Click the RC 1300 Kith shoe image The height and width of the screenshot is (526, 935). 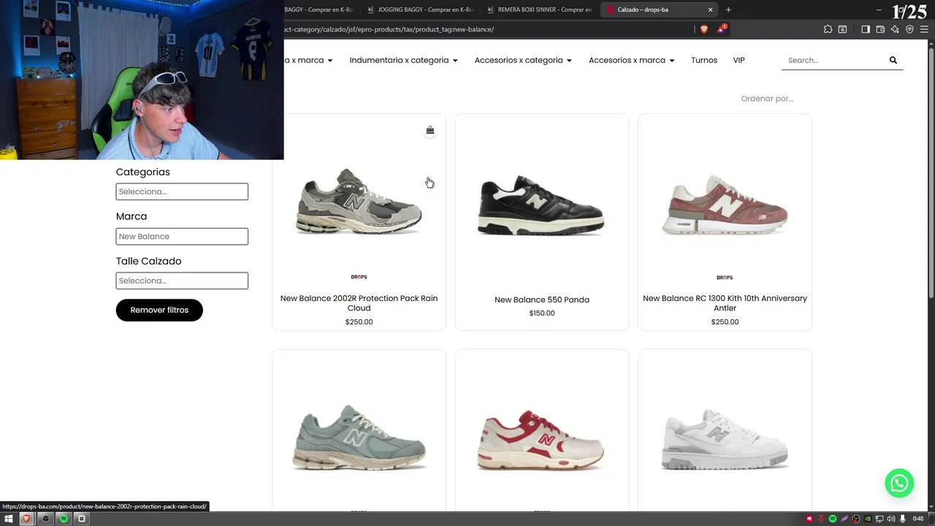pyautogui.click(x=725, y=205)
